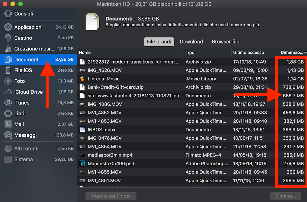The height and width of the screenshot is (202, 307).
Task: Click the Sistema 29,26 GB size value
Action: pyautogui.click(x=64, y=159)
